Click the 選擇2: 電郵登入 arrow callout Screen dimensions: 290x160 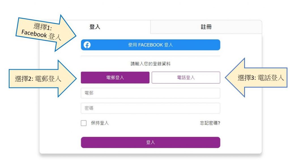click(43, 79)
